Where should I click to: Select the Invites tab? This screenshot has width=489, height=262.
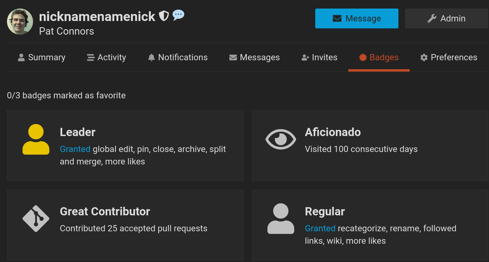pyautogui.click(x=320, y=58)
